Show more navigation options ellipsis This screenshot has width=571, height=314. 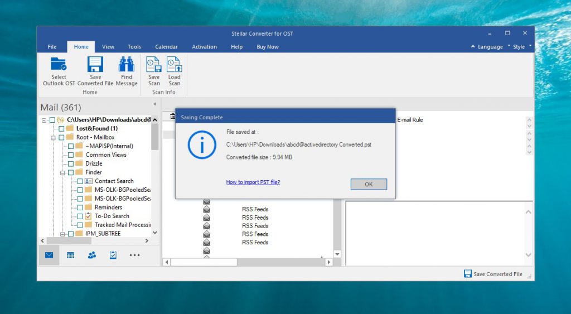135,255
